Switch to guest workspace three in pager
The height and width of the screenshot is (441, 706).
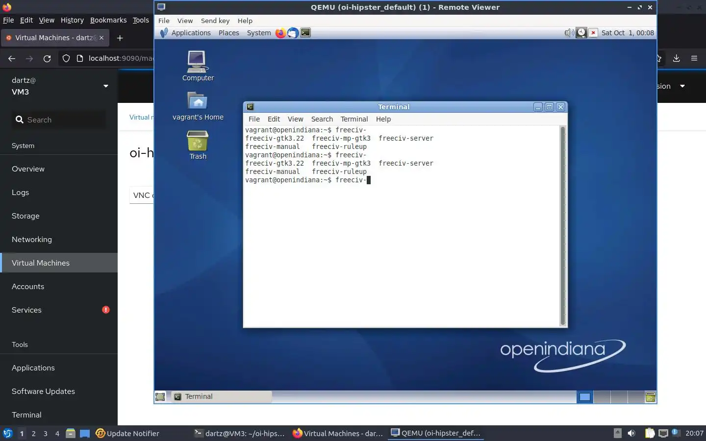tap(619, 397)
